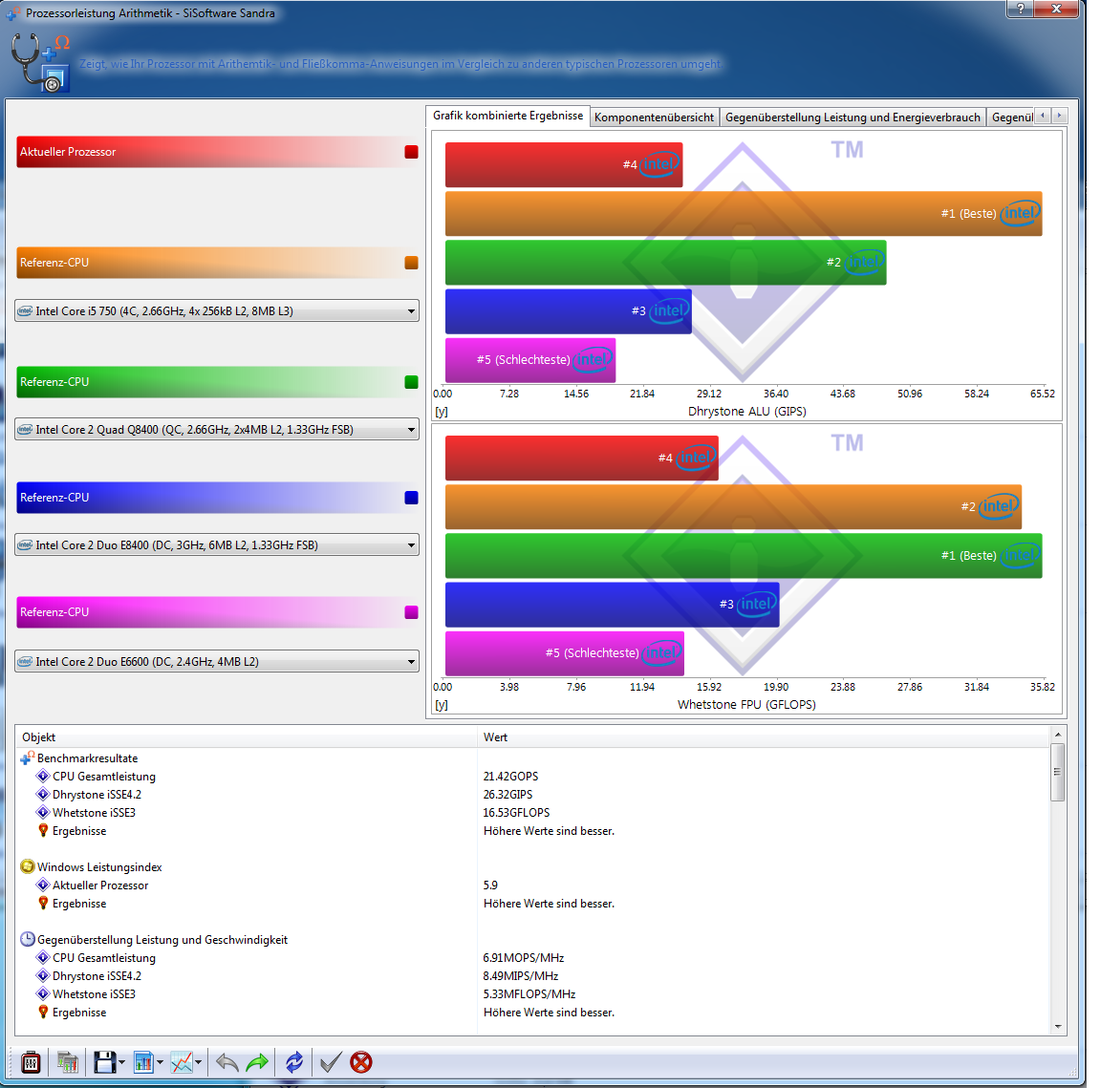The width and height of the screenshot is (1101, 1088).
Task: Click the green forward arrow icon
Action: point(258,1062)
